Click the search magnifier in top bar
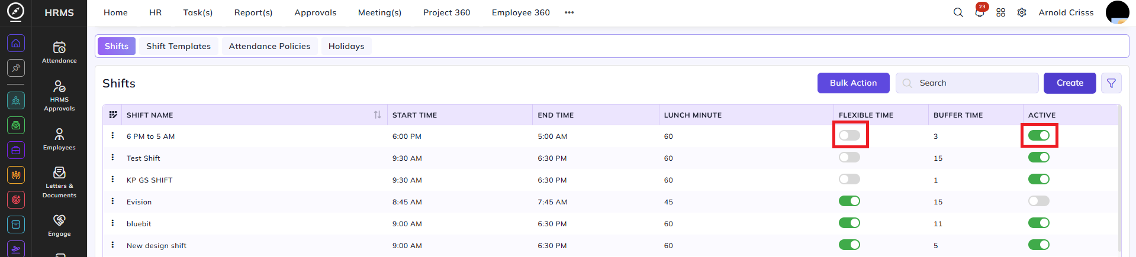 tap(958, 12)
